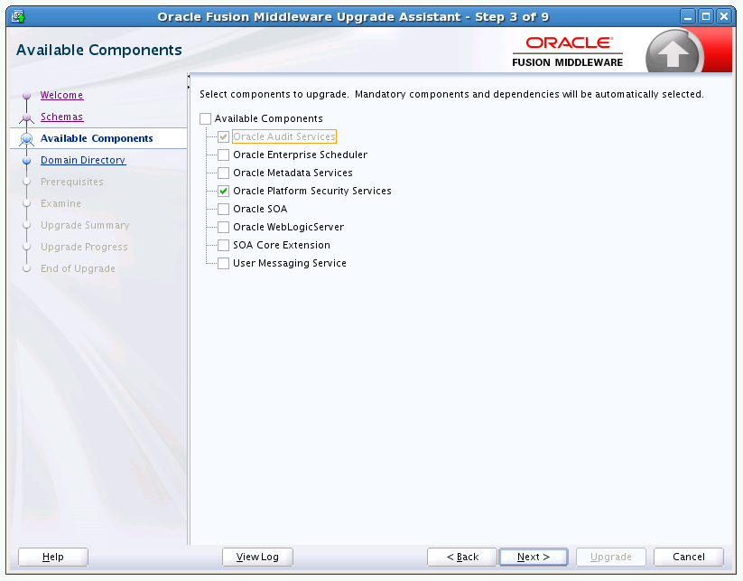Image resolution: width=743 pixels, height=581 pixels.
Task: Select the Oracle Audit Services label
Action: (x=284, y=136)
